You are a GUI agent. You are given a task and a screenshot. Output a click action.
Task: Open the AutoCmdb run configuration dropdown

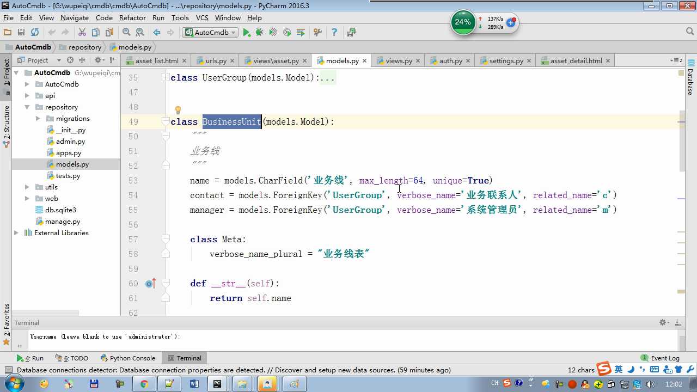210,33
